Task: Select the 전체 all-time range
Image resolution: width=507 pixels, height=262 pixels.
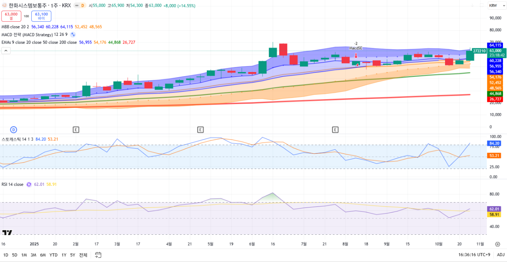Action: tap(83, 255)
